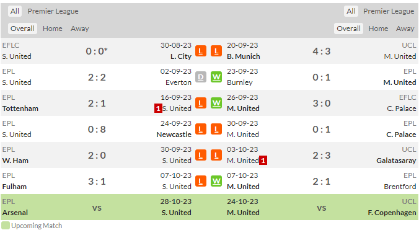Click the D draw badge beside Everton
Screen dimensions: 419x243
(201, 77)
